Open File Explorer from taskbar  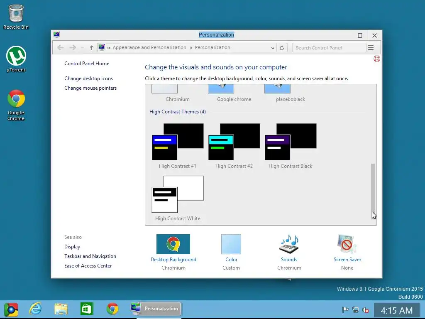pyautogui.click(x=61, y=309)
